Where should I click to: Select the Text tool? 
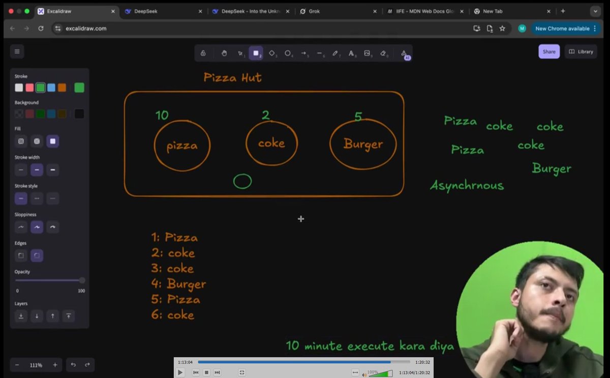(x=351, y=53)
